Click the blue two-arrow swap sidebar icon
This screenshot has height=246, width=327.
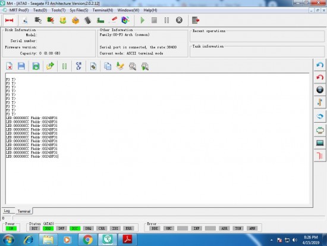click(320, 116)
